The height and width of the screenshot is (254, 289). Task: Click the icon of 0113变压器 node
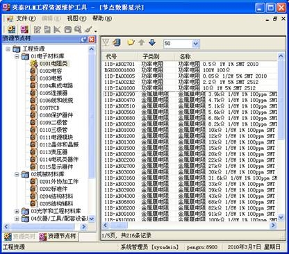click(34, 152)
